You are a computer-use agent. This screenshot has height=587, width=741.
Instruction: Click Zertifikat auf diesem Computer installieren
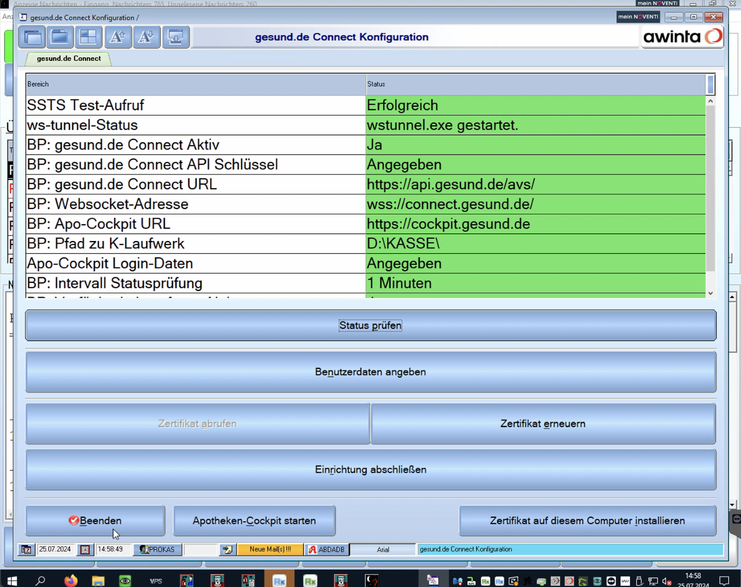pos(587,521)
